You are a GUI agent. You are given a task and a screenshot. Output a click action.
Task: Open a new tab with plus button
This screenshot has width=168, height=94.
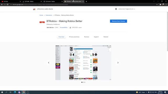point(86,2)
